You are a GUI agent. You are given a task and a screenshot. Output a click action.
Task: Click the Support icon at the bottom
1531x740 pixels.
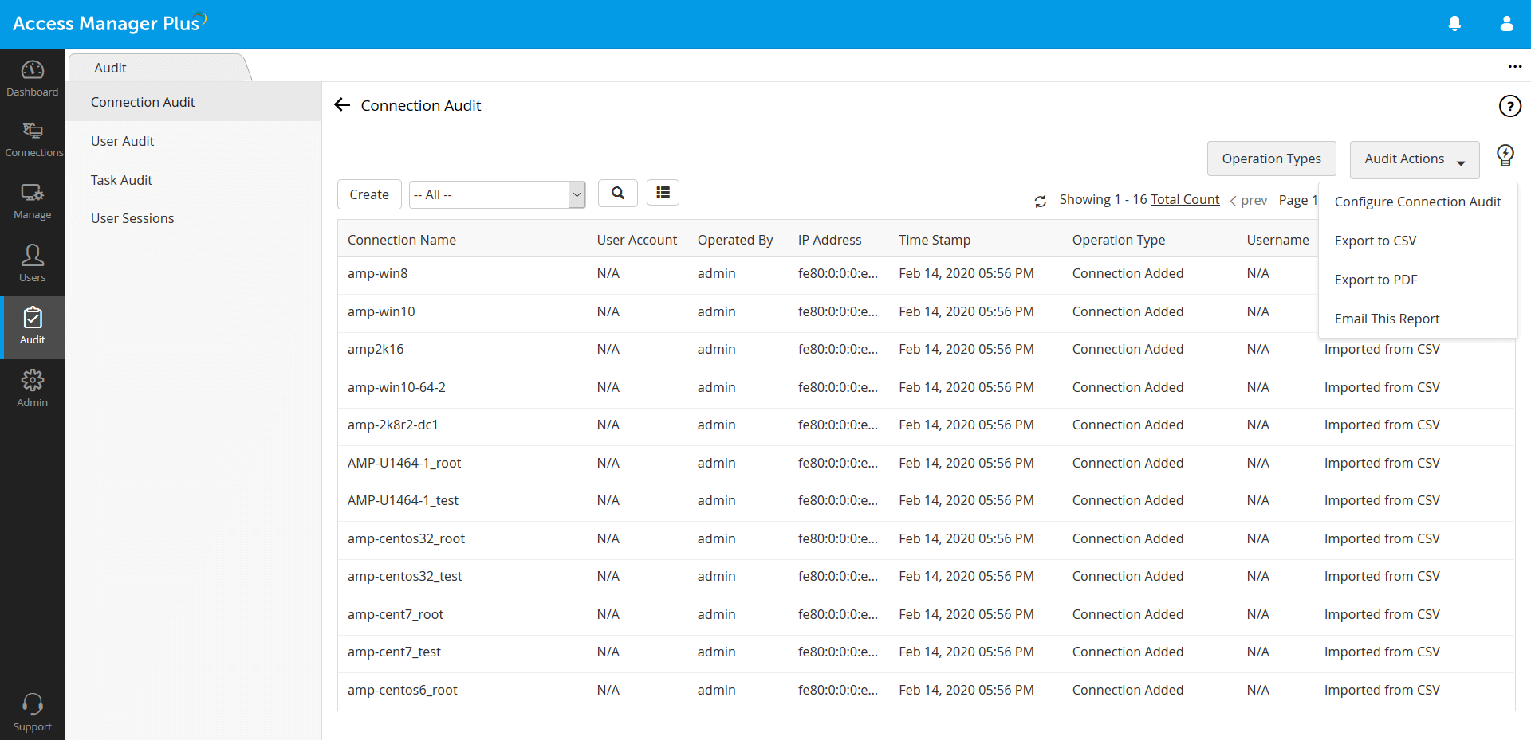pos(32,709)
